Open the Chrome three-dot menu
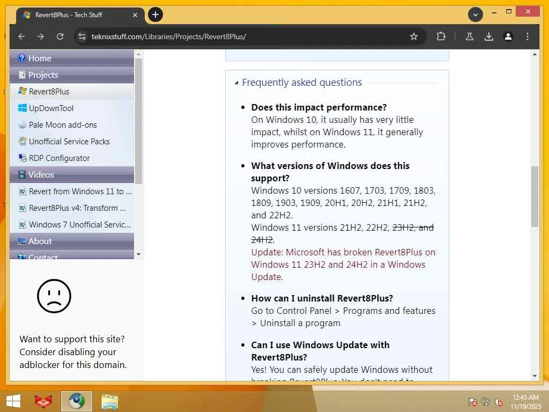Screen dimensions: 549x412 tap(528, 36)
